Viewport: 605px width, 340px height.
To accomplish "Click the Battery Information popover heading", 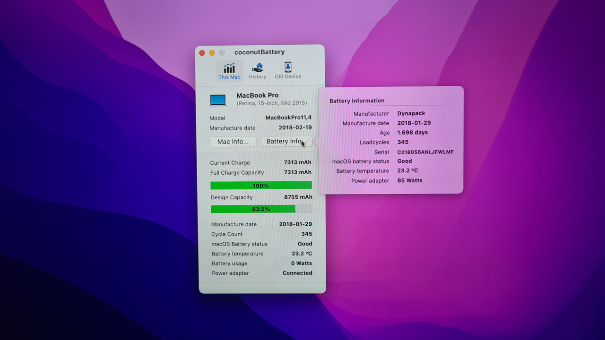I will click(357, 101).
